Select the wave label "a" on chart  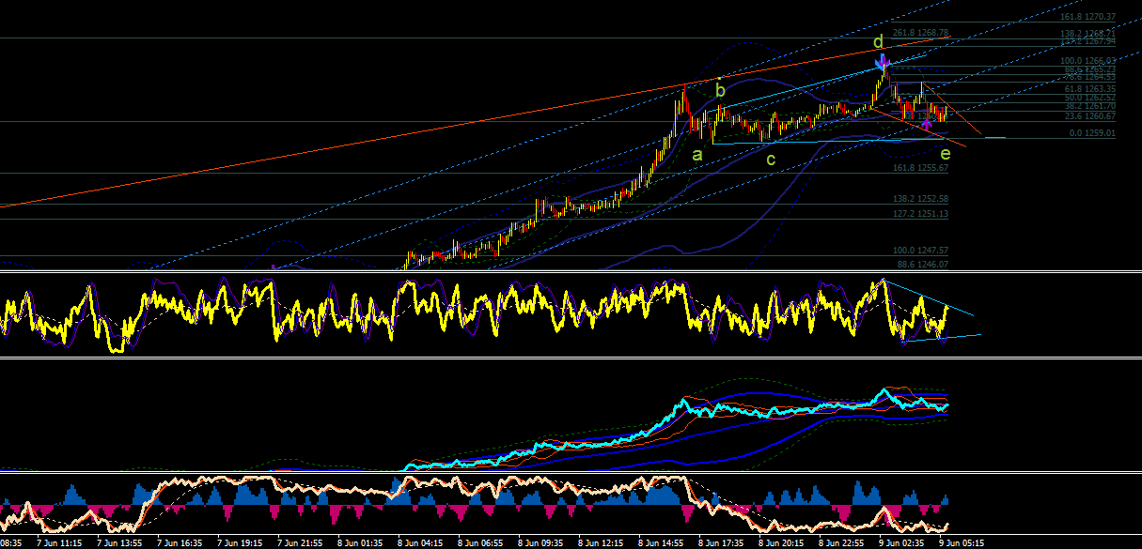coord(697,155)
